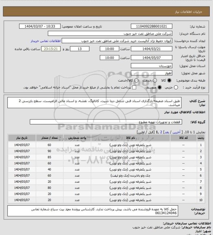Click the response deadline date 1404/03/21
Image resolution: width=213 pixels, height=235 pixels.
152,49
